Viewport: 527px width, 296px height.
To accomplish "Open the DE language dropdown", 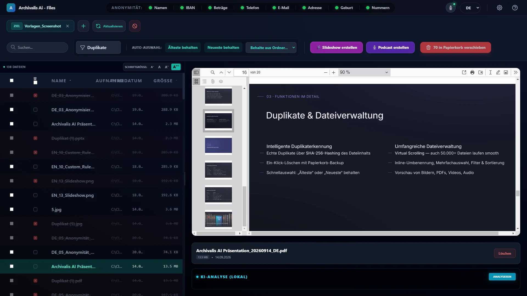I will coord(470,8).
